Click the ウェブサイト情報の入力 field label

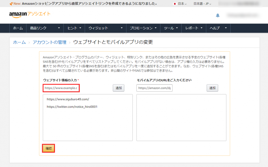[x=60, y=80]
